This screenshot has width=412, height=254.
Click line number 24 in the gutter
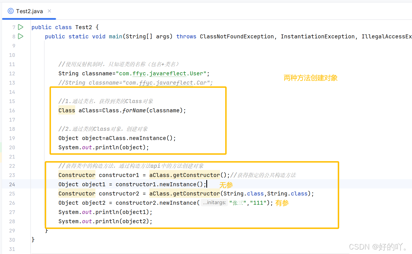(x=12, y=185)
